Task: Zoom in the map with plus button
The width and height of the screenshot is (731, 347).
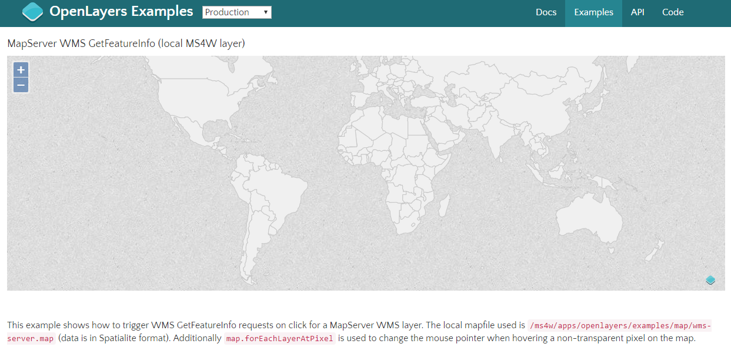Action: click(21, 70)
